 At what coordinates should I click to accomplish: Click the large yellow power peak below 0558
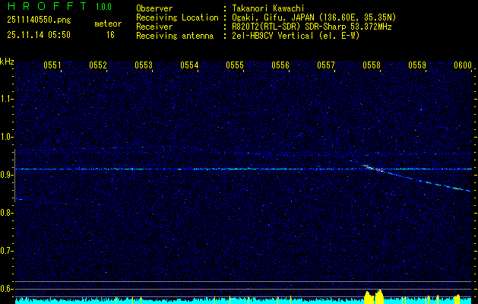tap(372, 296)
